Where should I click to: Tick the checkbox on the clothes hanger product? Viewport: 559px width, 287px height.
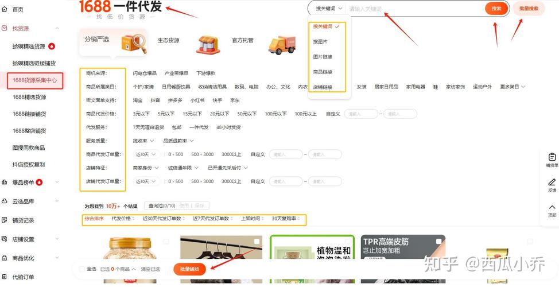click(257, 242)
